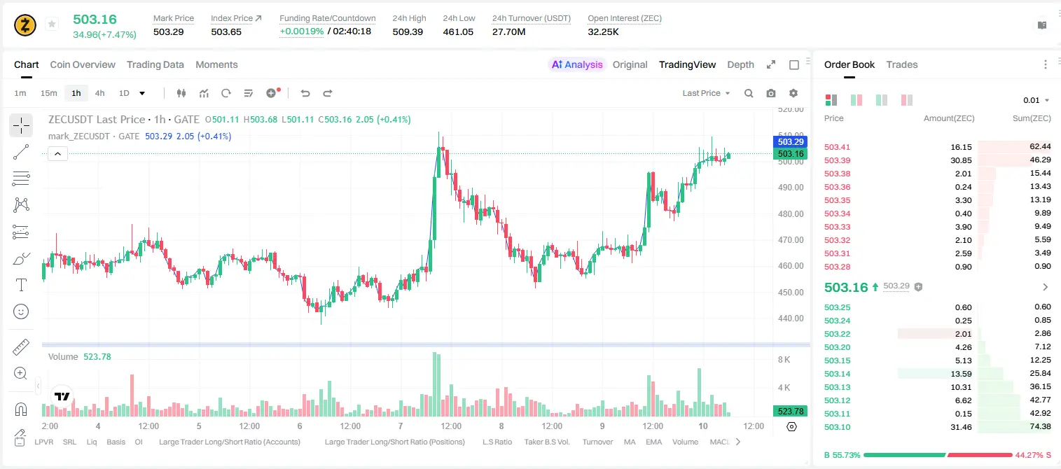
Task: Select the 15m timeframe button
Action: pyautogui.click(x=48, y=93)
